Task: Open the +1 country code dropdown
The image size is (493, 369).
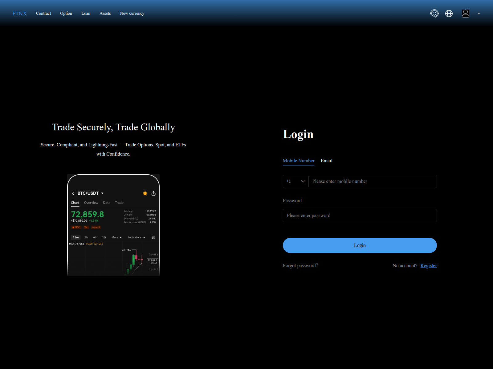Action: pos(295,181)
